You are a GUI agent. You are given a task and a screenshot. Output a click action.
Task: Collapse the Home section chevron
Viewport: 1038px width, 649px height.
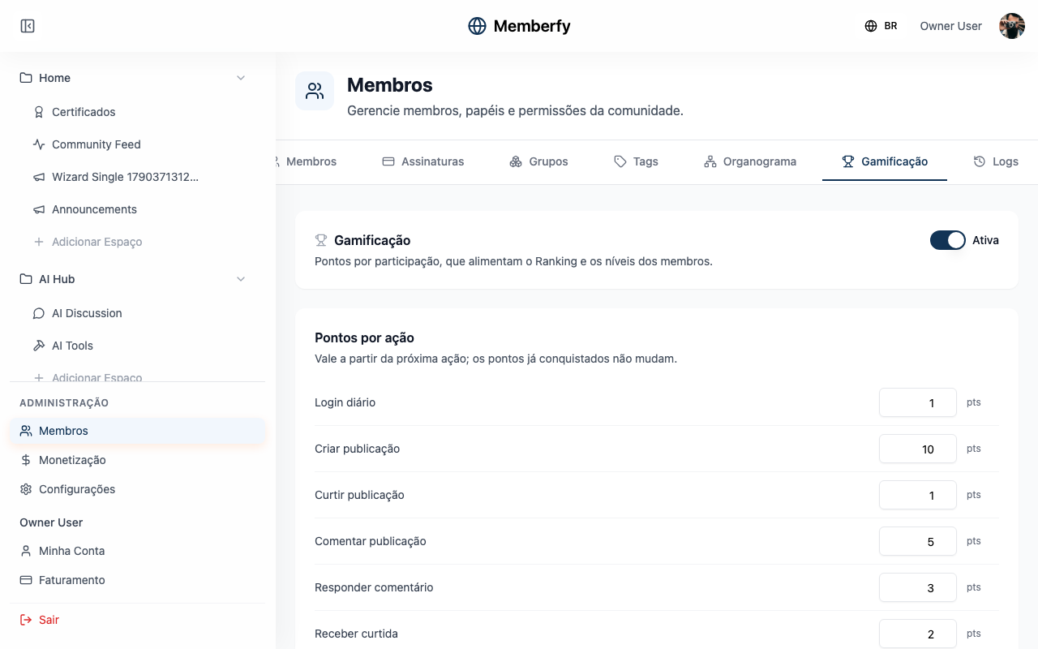(241, 78)
